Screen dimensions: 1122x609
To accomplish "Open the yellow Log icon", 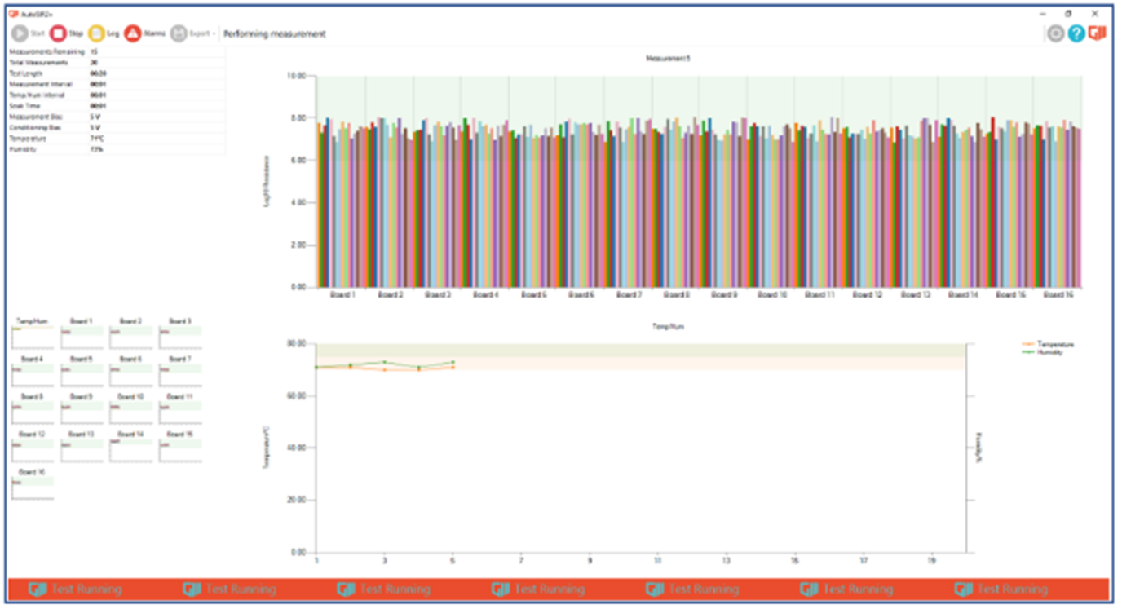I will pyautogui.click(x=96, y=34).
